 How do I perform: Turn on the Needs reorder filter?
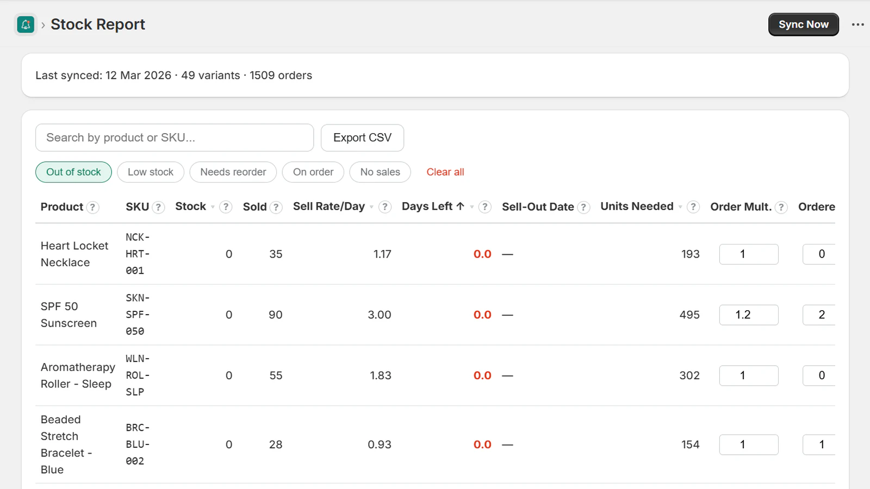click(233, 172)
